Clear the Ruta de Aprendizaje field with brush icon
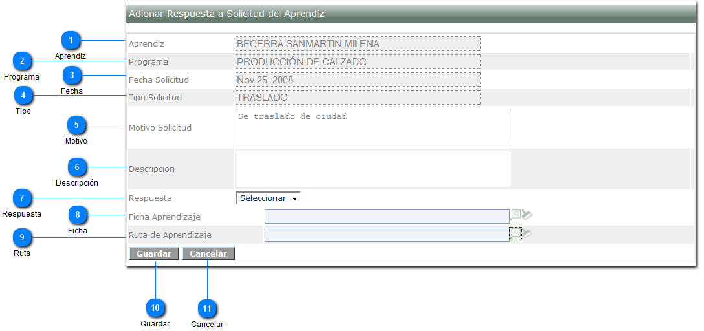The image size is (704, 331). click(527, 233)
